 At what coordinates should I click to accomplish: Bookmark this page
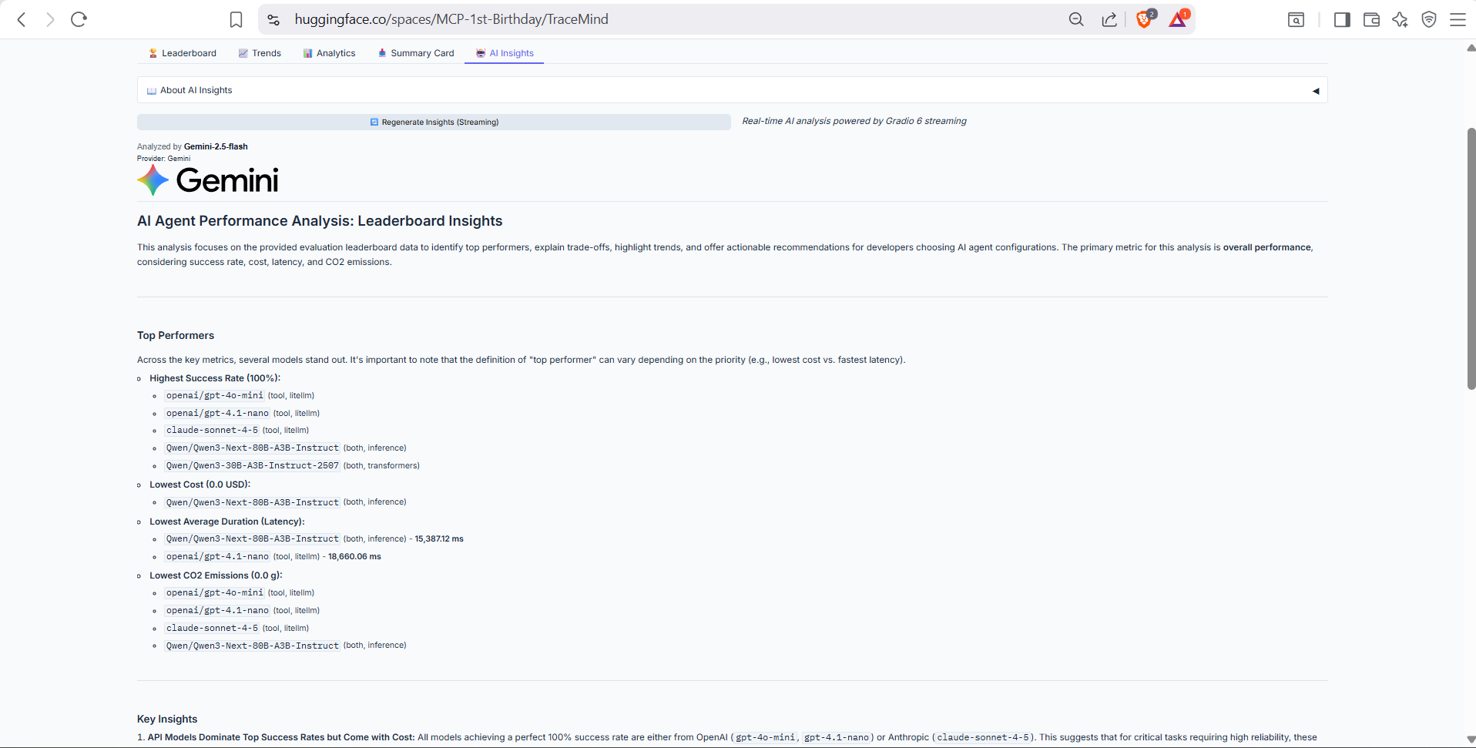[236, 19]
